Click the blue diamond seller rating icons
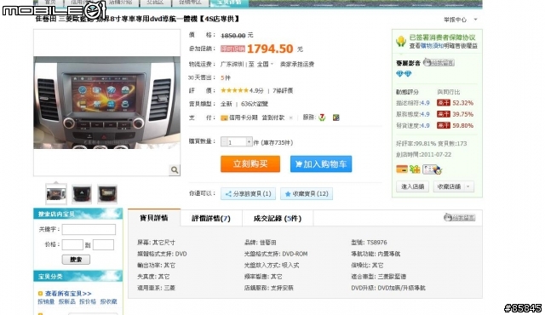The height and width of the screenshot is (315, 545). [x=404, y=73]
